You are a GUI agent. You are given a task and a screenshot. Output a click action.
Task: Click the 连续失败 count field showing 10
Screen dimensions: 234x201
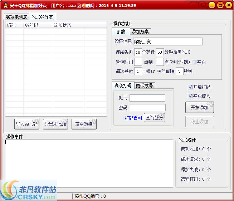tap(138, 52)
